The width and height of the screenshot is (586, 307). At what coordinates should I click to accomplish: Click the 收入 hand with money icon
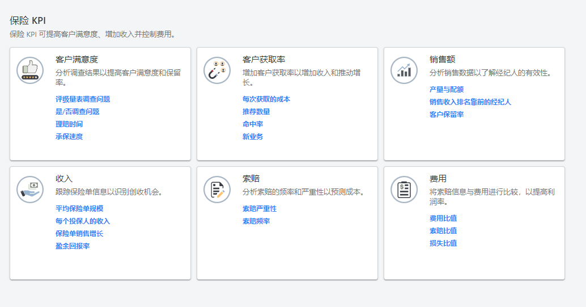tap(30, 190)
